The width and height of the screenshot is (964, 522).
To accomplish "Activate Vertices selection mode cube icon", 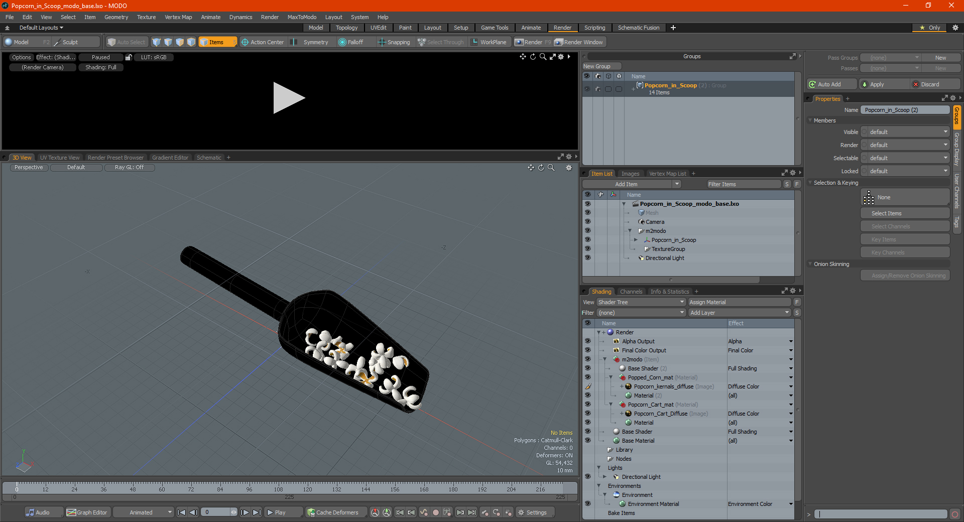I will point(157,42).
